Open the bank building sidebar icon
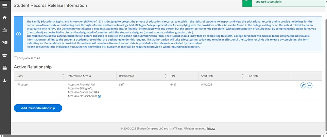327x137 pixels. (5, 30)
